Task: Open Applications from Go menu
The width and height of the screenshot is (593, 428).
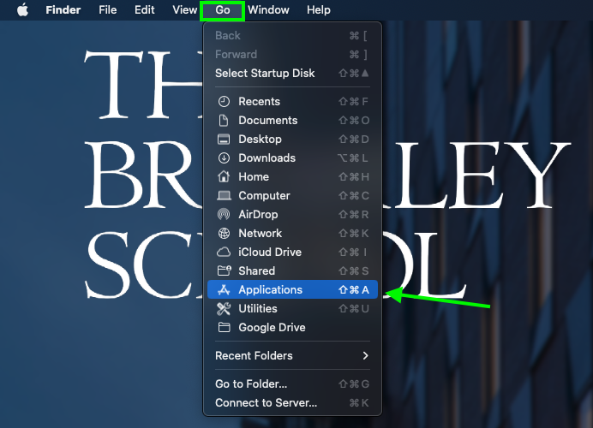Action: [x=292, y=289]
